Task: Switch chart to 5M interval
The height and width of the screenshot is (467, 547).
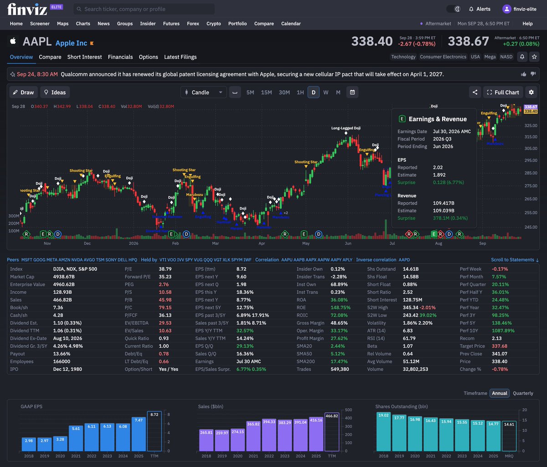Action: pyautogui.click(x=250, y=92)
